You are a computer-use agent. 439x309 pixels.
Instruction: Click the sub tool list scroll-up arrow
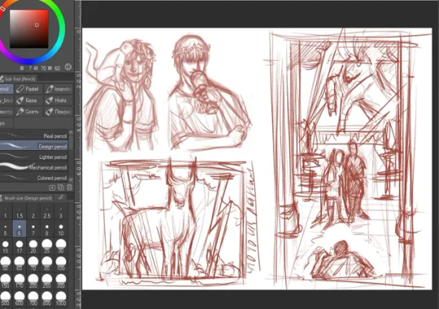pos(71,132)
